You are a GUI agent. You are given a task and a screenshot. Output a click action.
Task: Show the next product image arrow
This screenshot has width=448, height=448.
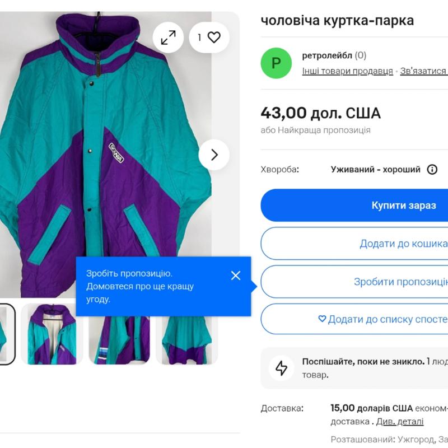(x=214, y=155)
